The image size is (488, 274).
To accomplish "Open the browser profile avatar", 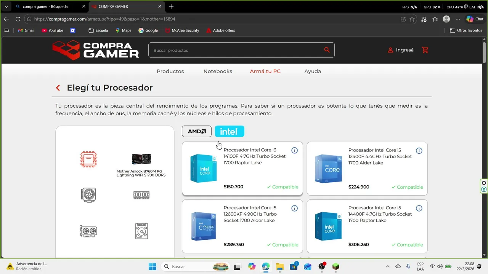I will [446, 19].
